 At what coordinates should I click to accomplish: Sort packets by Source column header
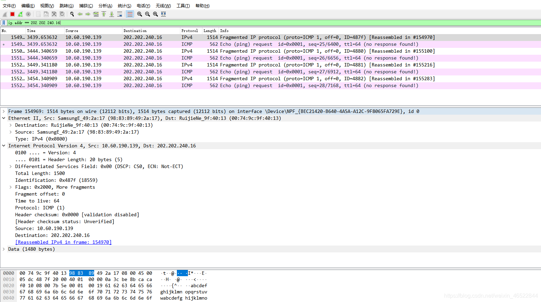coord(93,31)
